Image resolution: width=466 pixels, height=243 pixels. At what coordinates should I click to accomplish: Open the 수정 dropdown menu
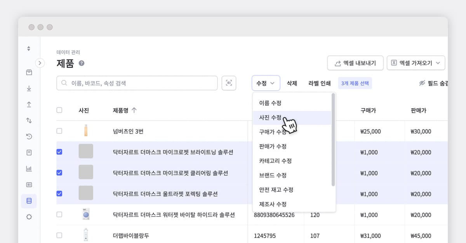(x=266, y=83)
